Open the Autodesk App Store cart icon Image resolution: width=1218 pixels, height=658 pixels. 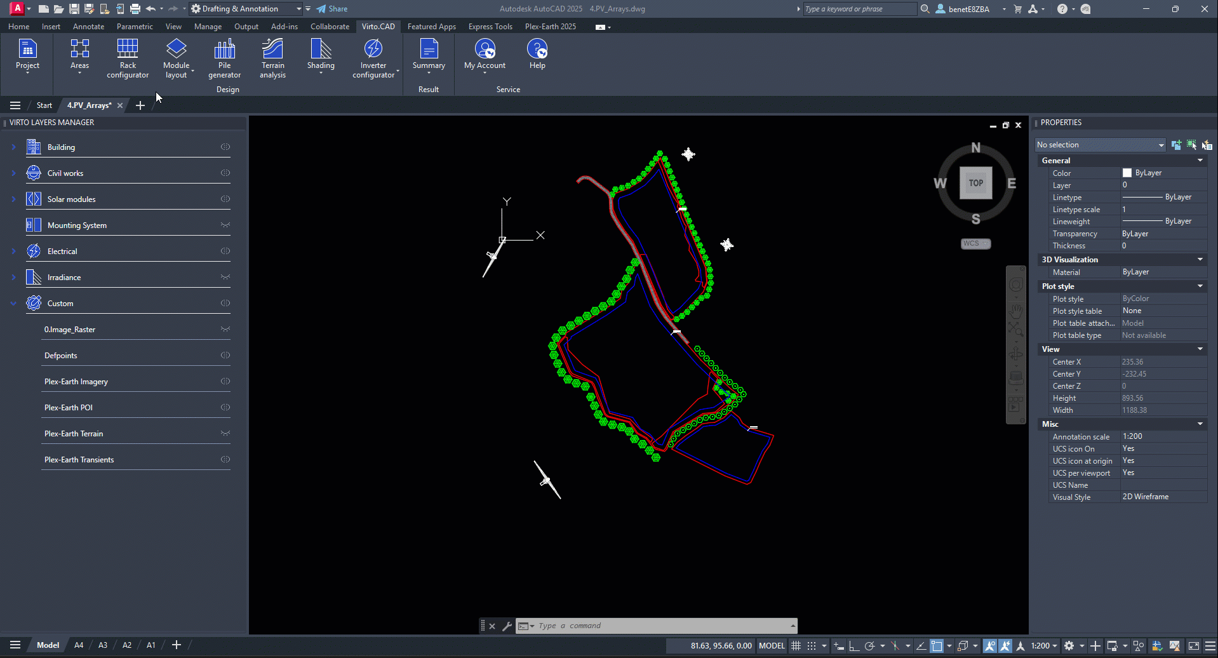1018,9
